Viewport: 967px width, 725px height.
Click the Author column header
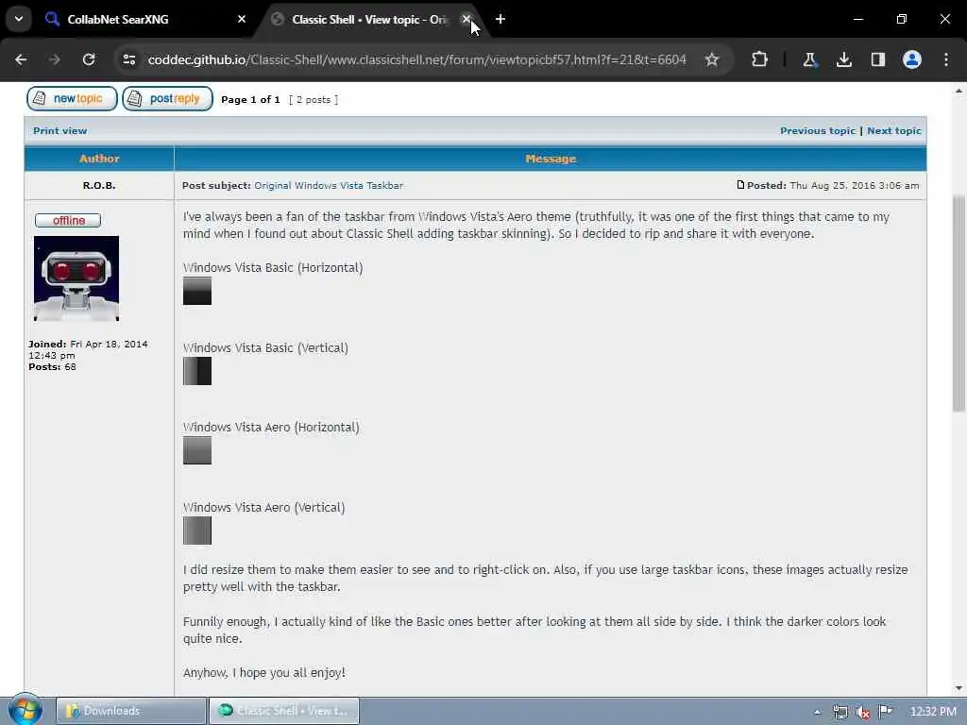(x=99, y=159)
